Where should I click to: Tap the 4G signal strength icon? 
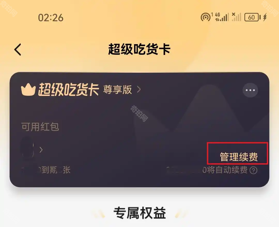click(222, 17)
